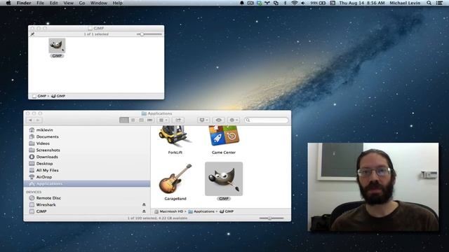Open the Dropbox toolbar dropdown
The height and width of the screenshot is (252, 449).
pos(203,120)
